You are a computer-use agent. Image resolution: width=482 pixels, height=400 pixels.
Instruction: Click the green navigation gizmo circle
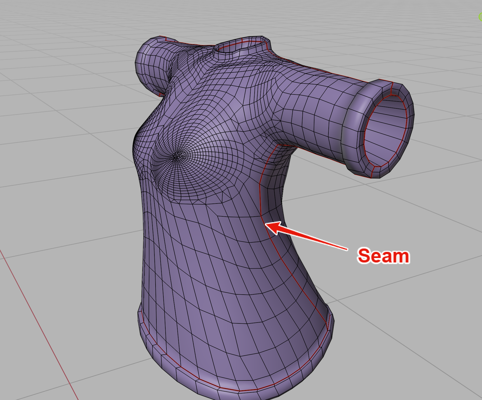pos(480,17)
